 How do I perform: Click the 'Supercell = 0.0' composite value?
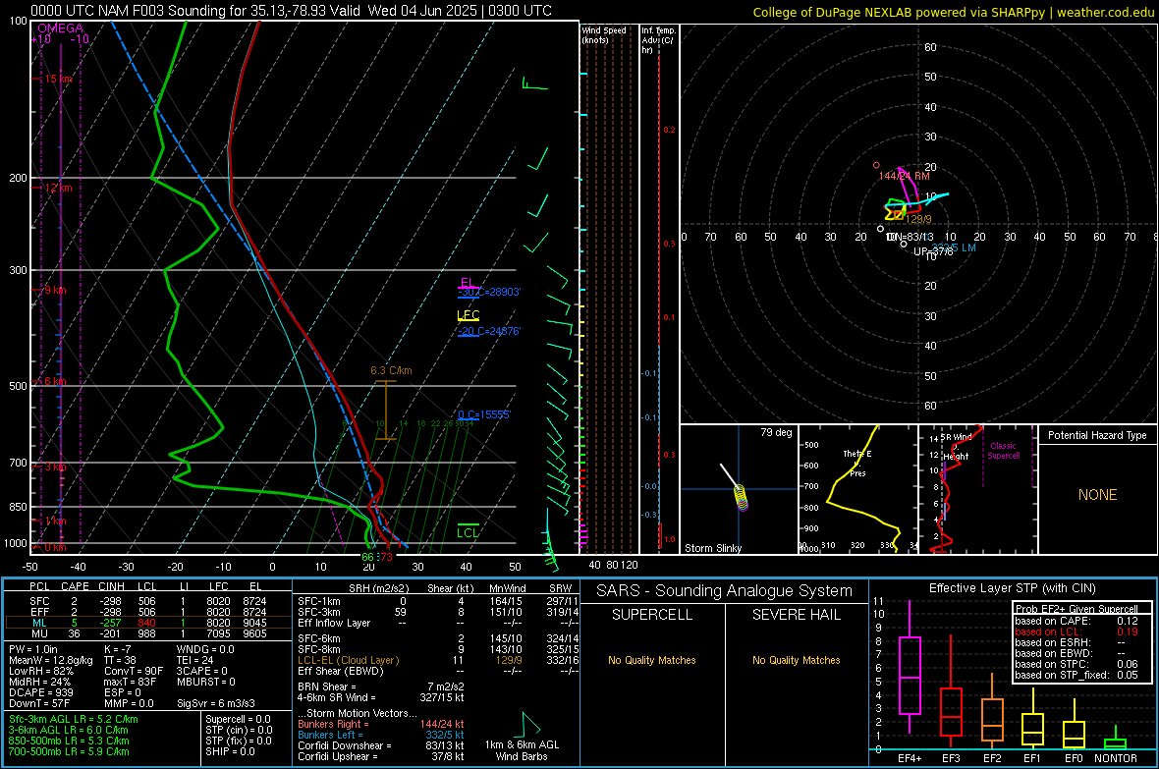click(x=238, y=720)
